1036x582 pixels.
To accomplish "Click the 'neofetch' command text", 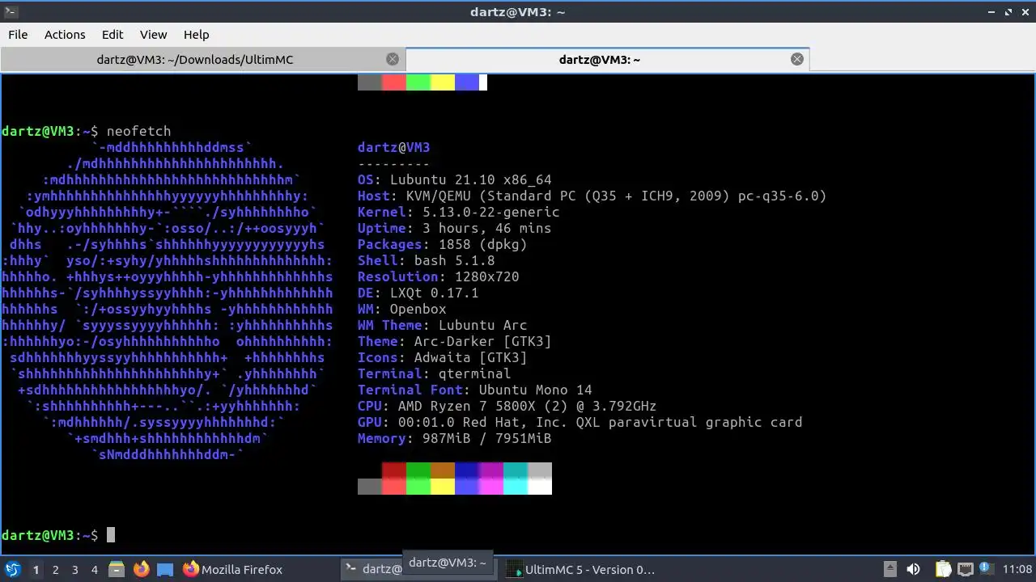I will 138,131.
